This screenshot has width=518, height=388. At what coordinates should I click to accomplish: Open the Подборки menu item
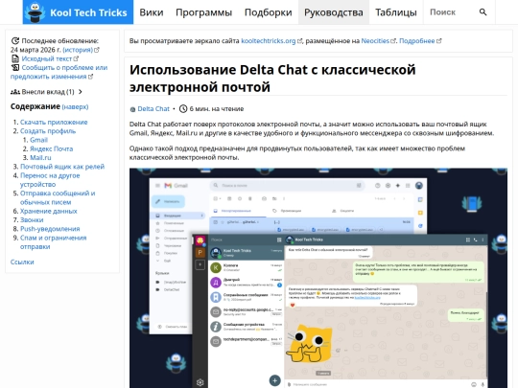pyautogui.click(x=269, y=12)
